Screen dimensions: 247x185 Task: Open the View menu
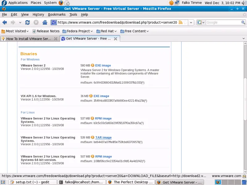click(25, 14)
